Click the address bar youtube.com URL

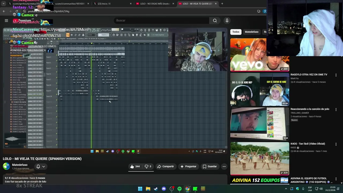49,11
